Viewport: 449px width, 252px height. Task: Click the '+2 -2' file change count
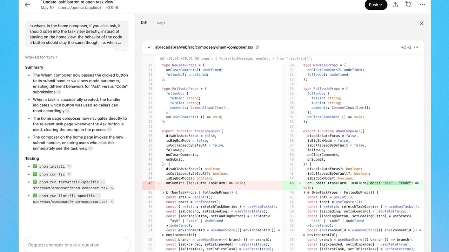pos(406,47)
